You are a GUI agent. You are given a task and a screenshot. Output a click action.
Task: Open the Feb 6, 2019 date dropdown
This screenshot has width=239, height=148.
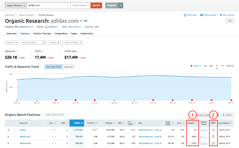pyautogui.click(x=75, y=27)
